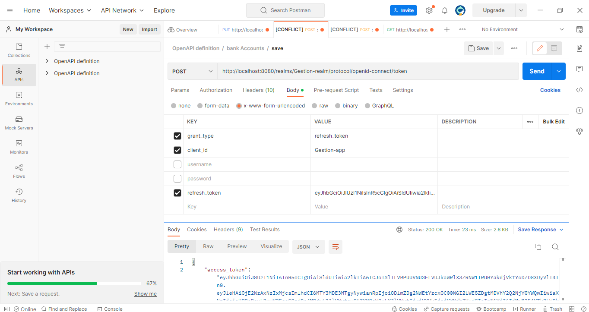
Task: Uncheck the grant_type parameter
Action: tap(177, 136)
